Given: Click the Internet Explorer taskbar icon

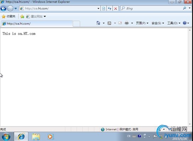Looking at the screenshot, I should coord(21,136).
